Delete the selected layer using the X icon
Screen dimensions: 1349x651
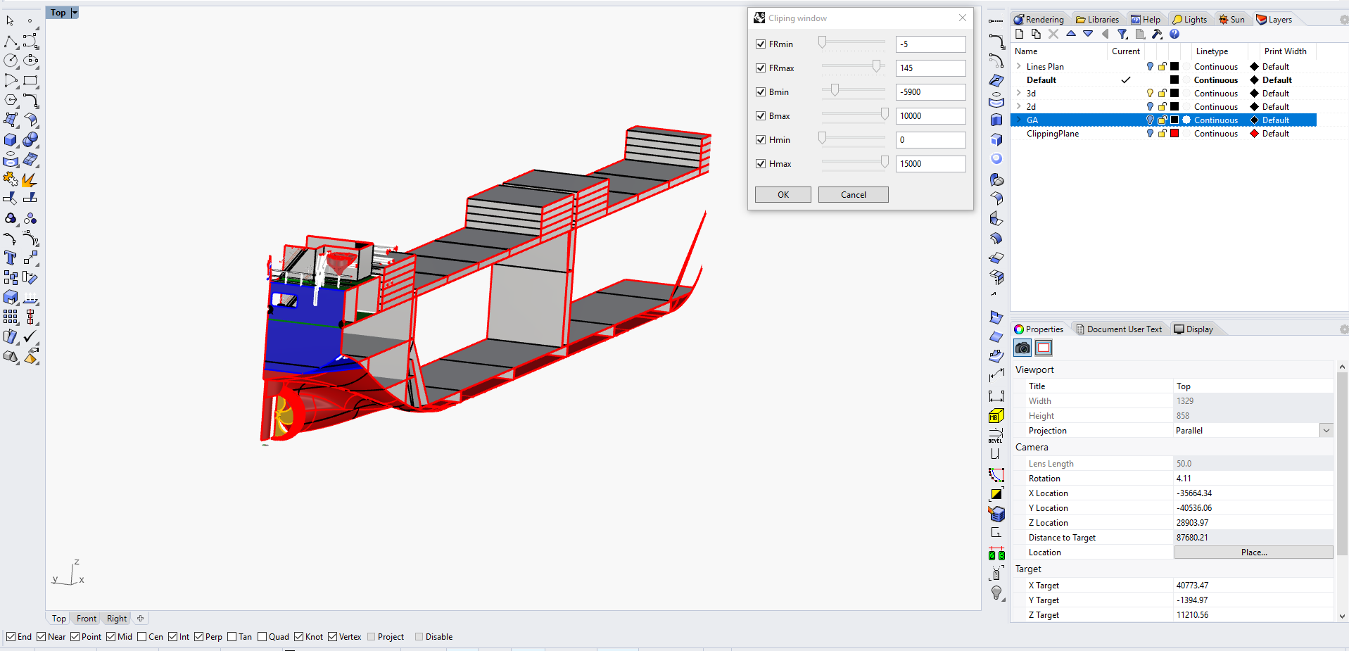[x=1053, y=34]
